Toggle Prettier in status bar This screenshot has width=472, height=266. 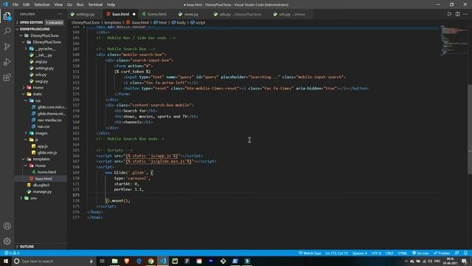point(442,253)
